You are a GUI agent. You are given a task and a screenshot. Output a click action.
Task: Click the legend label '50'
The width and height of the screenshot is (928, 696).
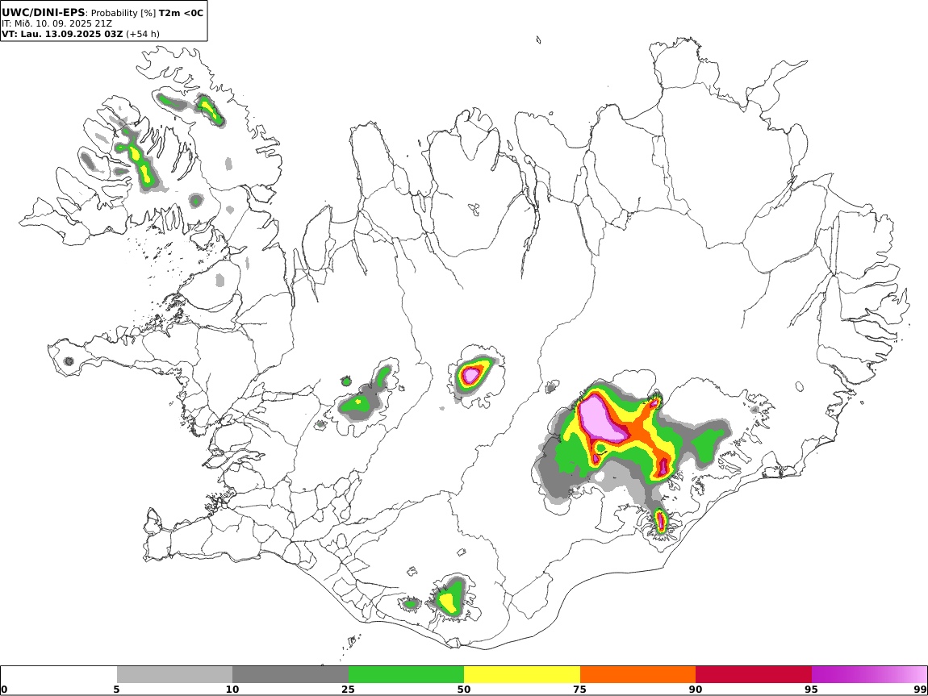pyautogui.click(x=464, y=690)
